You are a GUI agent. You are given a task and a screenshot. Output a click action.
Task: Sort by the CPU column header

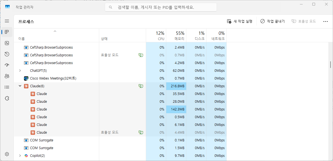click(156, 36)
